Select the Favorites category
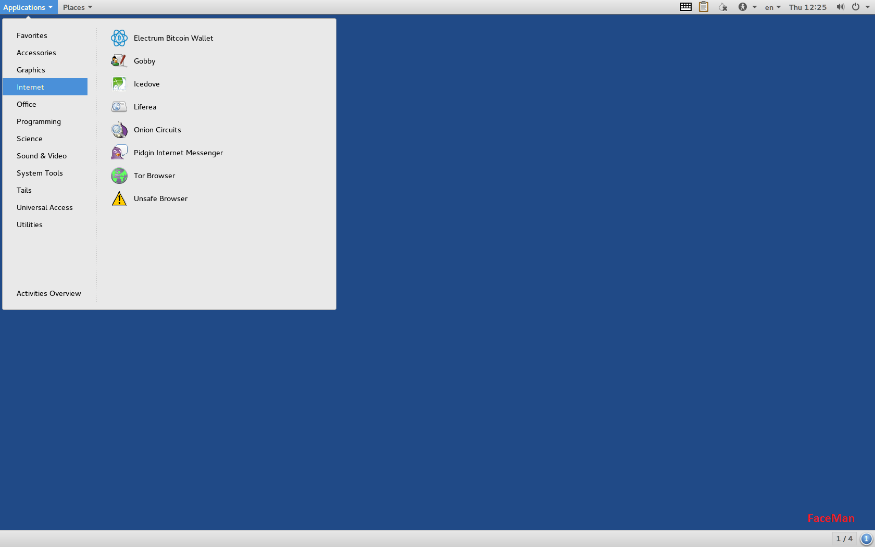875x547 pixels. click(x=45, y=35)
